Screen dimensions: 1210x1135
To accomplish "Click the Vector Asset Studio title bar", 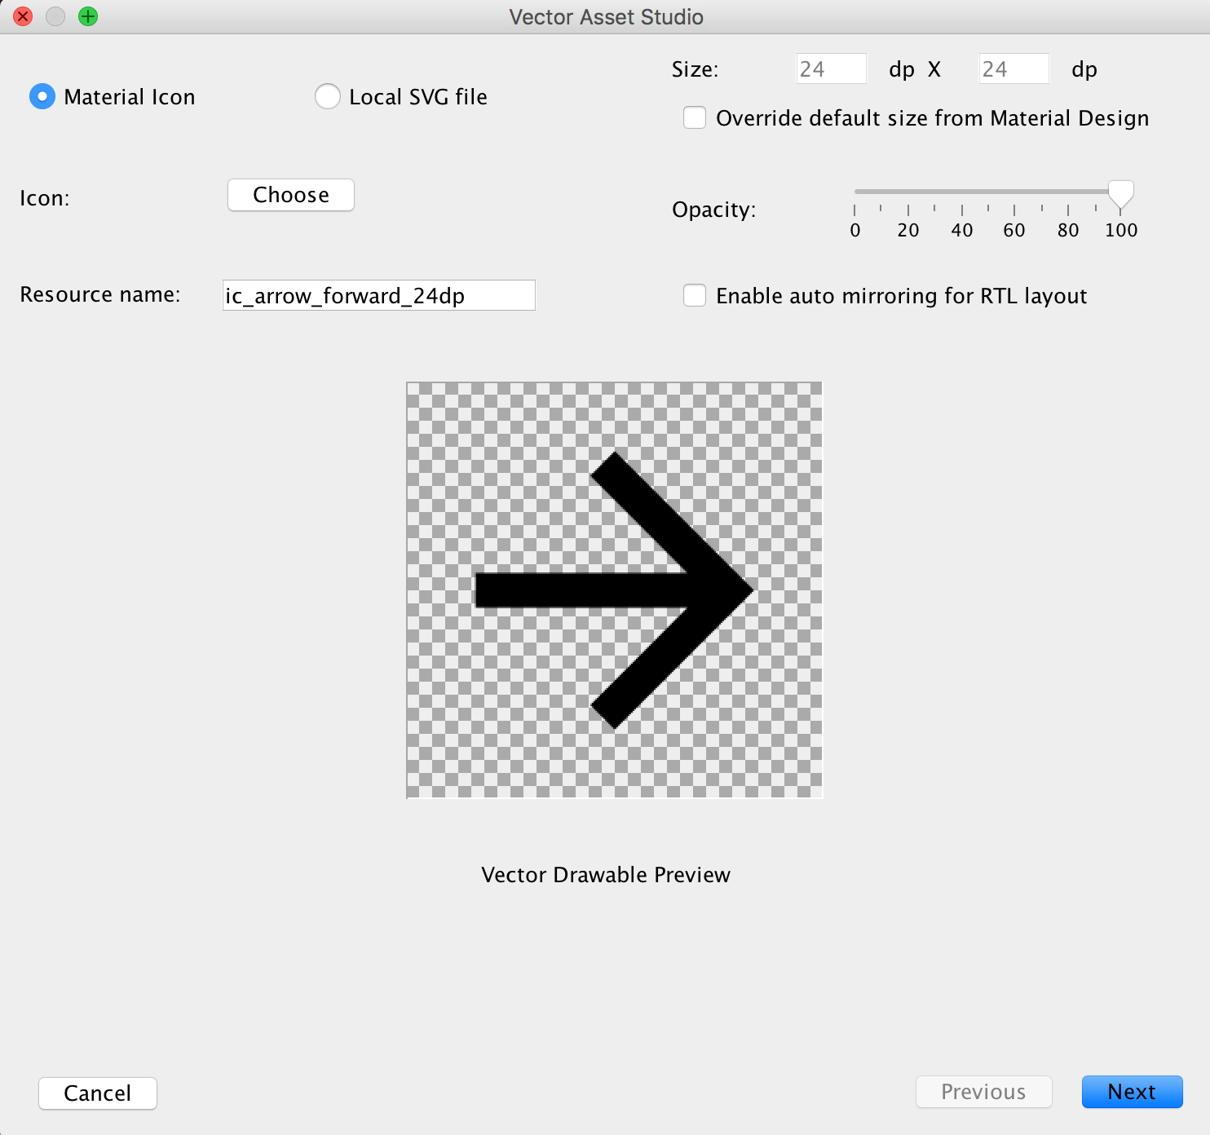I will coord(606,16).
